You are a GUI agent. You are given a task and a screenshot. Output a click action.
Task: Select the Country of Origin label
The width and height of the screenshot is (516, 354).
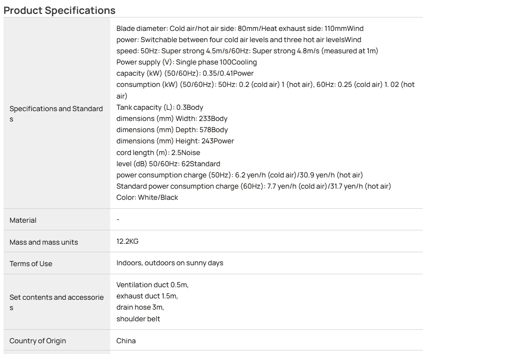(38, 341)
